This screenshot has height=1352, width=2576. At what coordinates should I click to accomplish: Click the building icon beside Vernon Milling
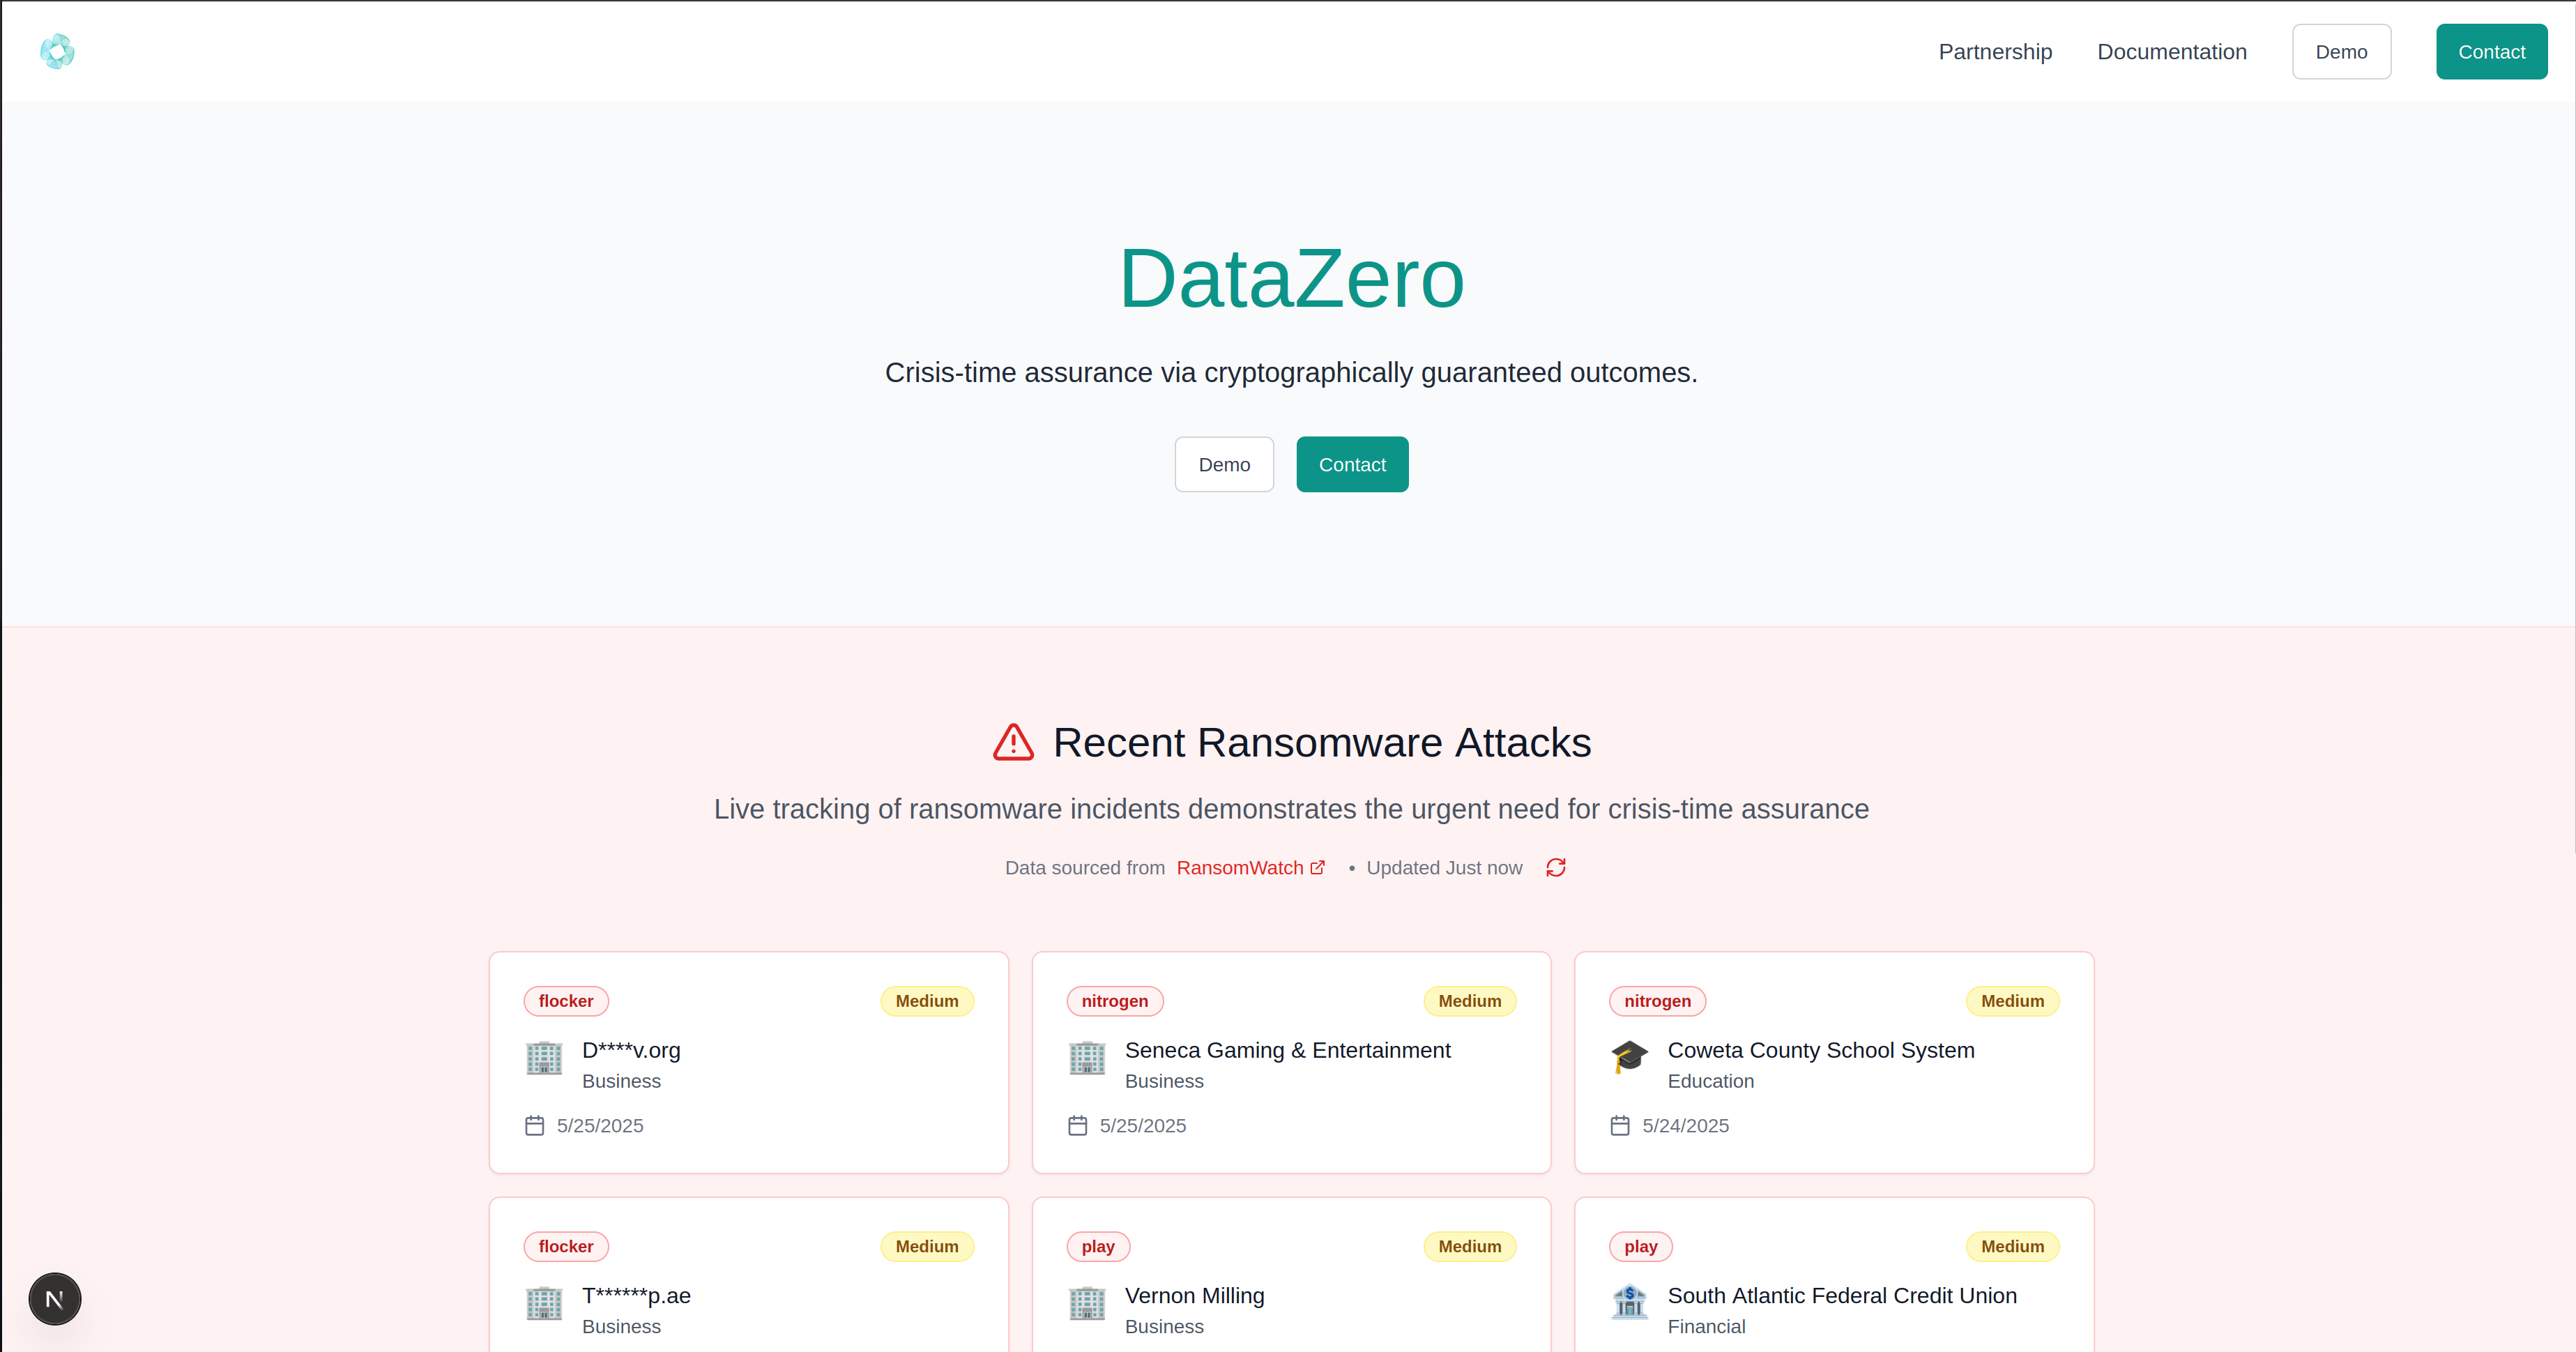click(1087, 1302)
